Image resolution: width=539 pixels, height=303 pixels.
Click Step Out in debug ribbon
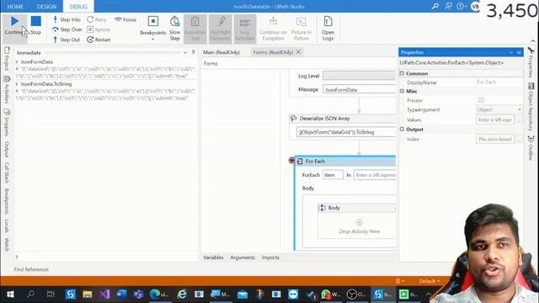(x=67, y=40)
